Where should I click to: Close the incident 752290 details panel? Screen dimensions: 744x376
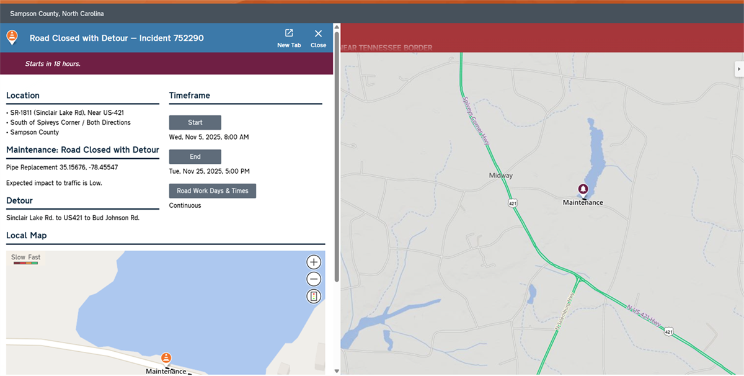(x=318, y=38)
